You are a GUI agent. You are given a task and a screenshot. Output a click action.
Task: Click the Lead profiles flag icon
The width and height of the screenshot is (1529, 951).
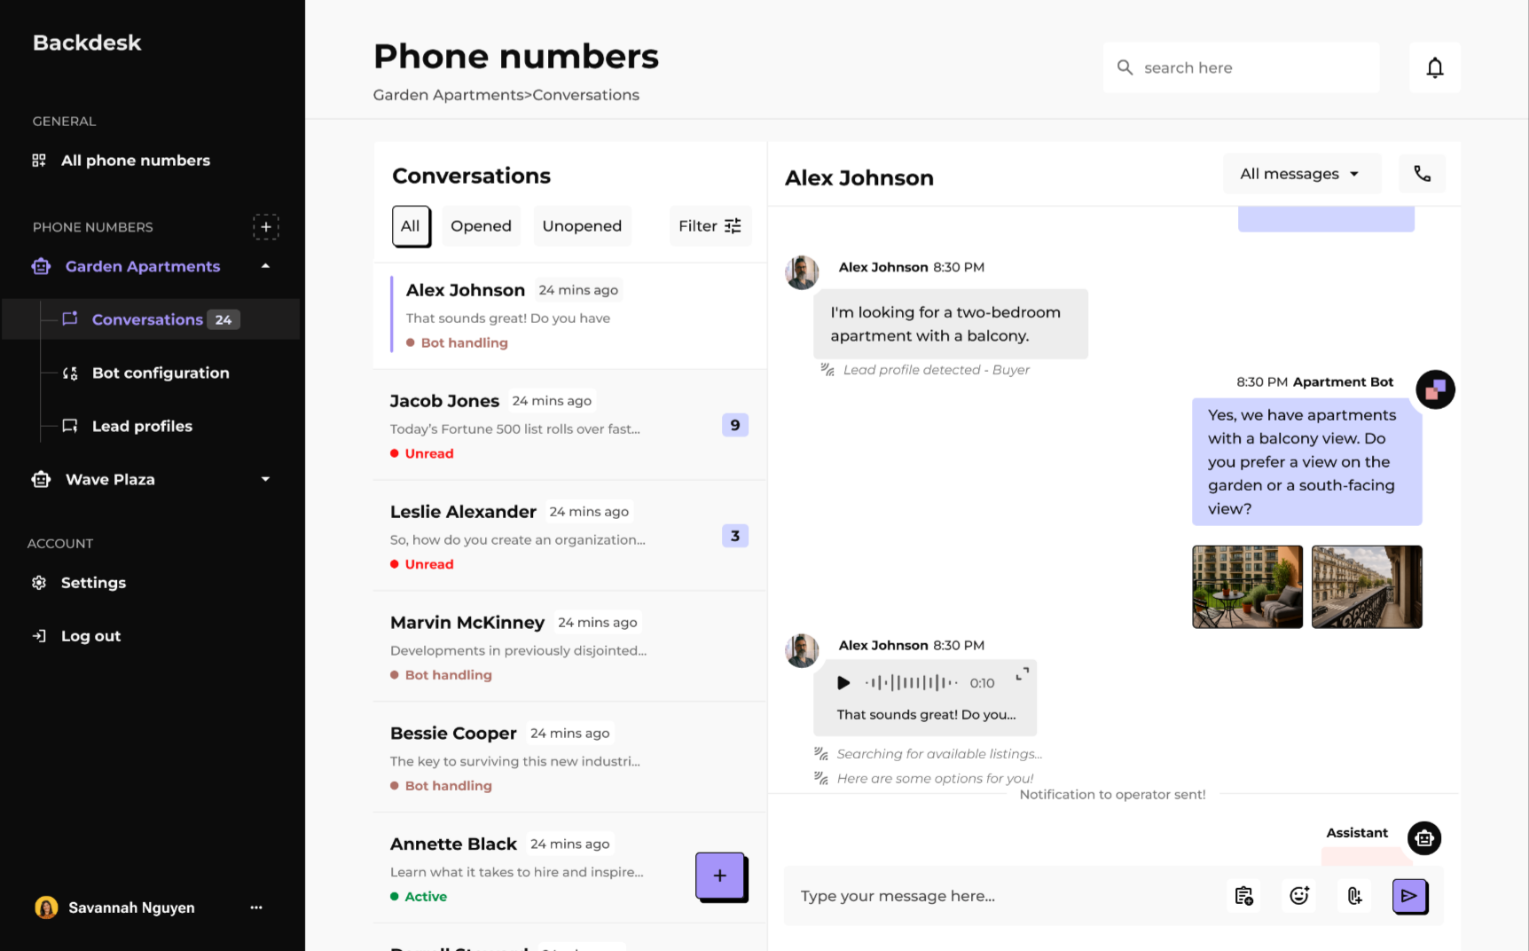(70, 426)
